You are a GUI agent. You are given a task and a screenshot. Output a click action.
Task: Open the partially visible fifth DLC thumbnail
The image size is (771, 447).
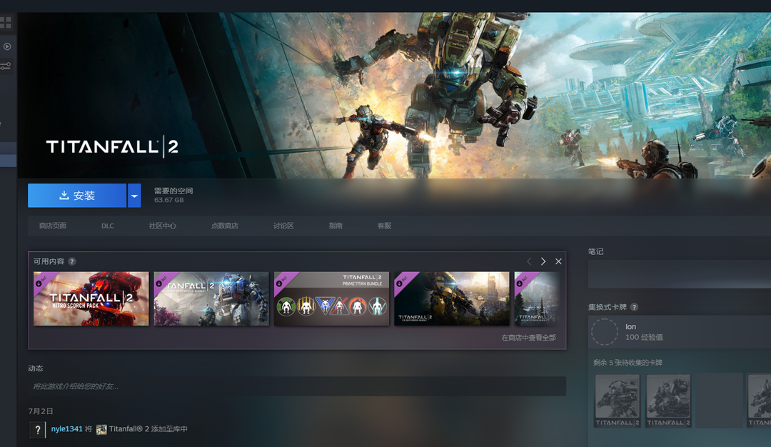point(538,298)
